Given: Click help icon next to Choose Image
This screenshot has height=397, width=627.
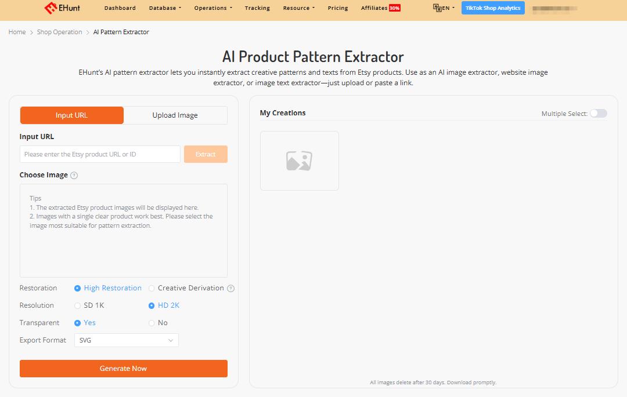Looking at the screenshot, I should click(x=74, y=175).
